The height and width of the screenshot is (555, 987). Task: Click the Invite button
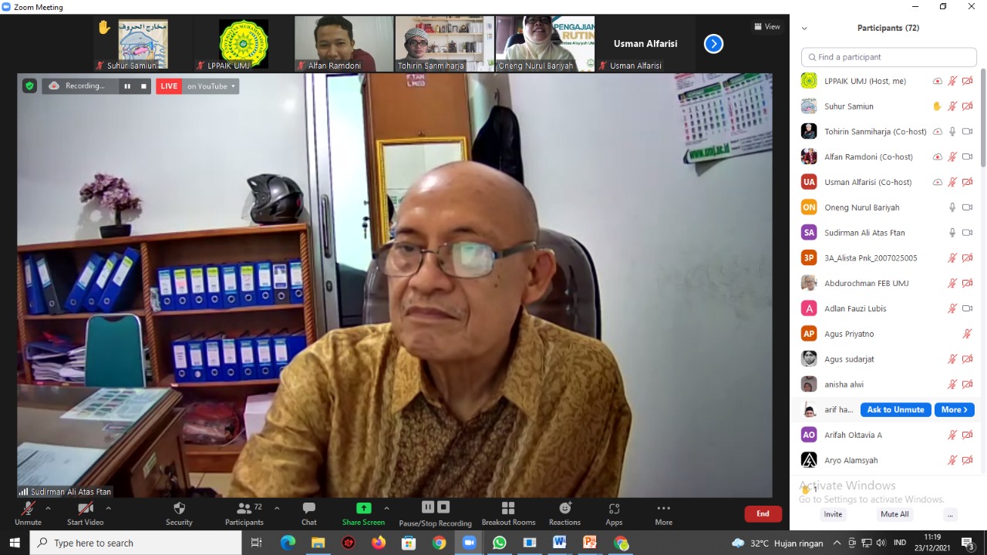[x=833, y=514]
